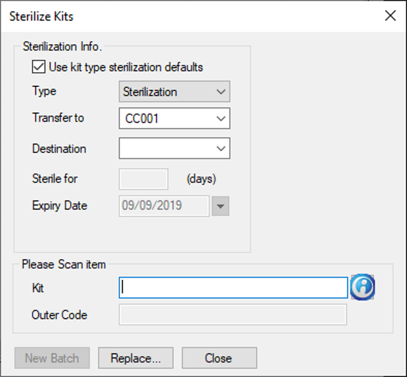Open the Expiry Date calendar arrow
Viewport: 407px width, 377px height.
pyautogui.click(x=220, y=206)
